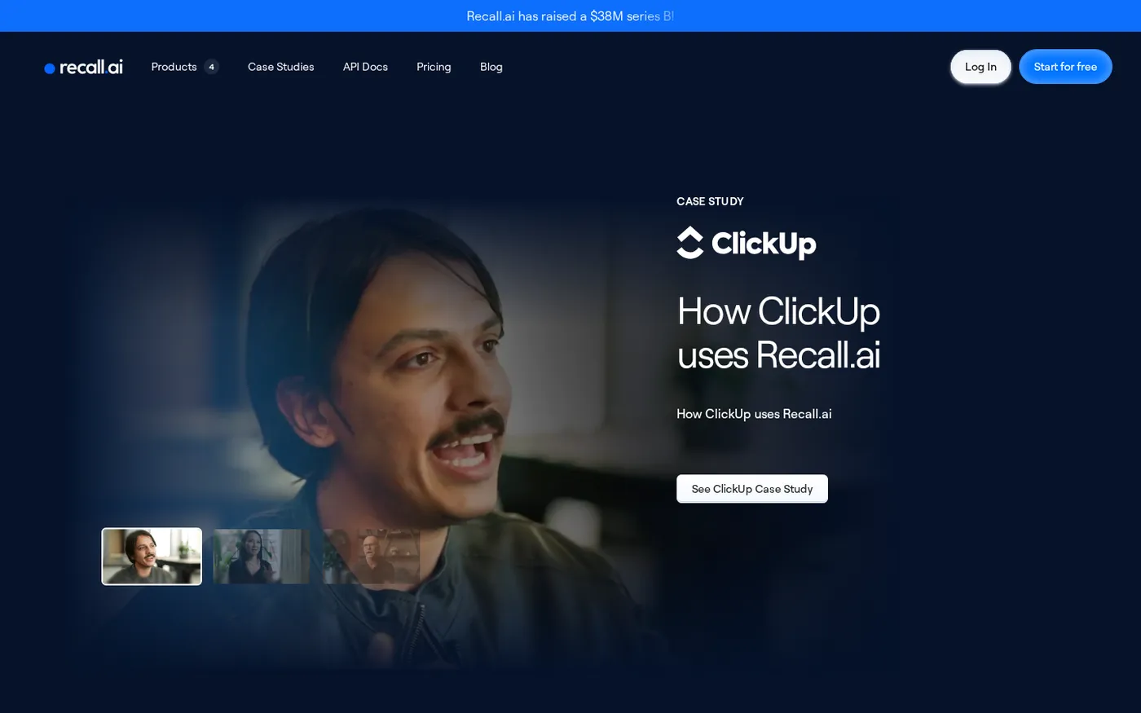The height and width of the screenshot is (713, 1141).
Task: Click Start for free button
Action: 1065,67
